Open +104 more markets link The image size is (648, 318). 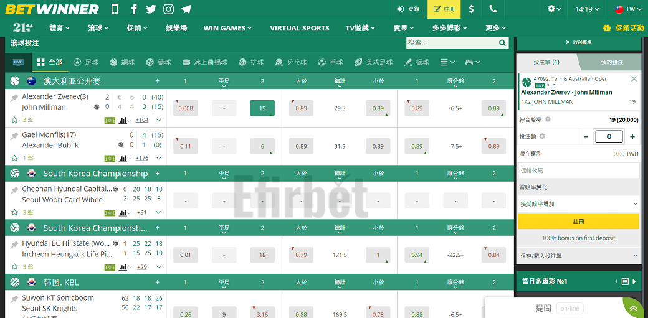point(142,120)
